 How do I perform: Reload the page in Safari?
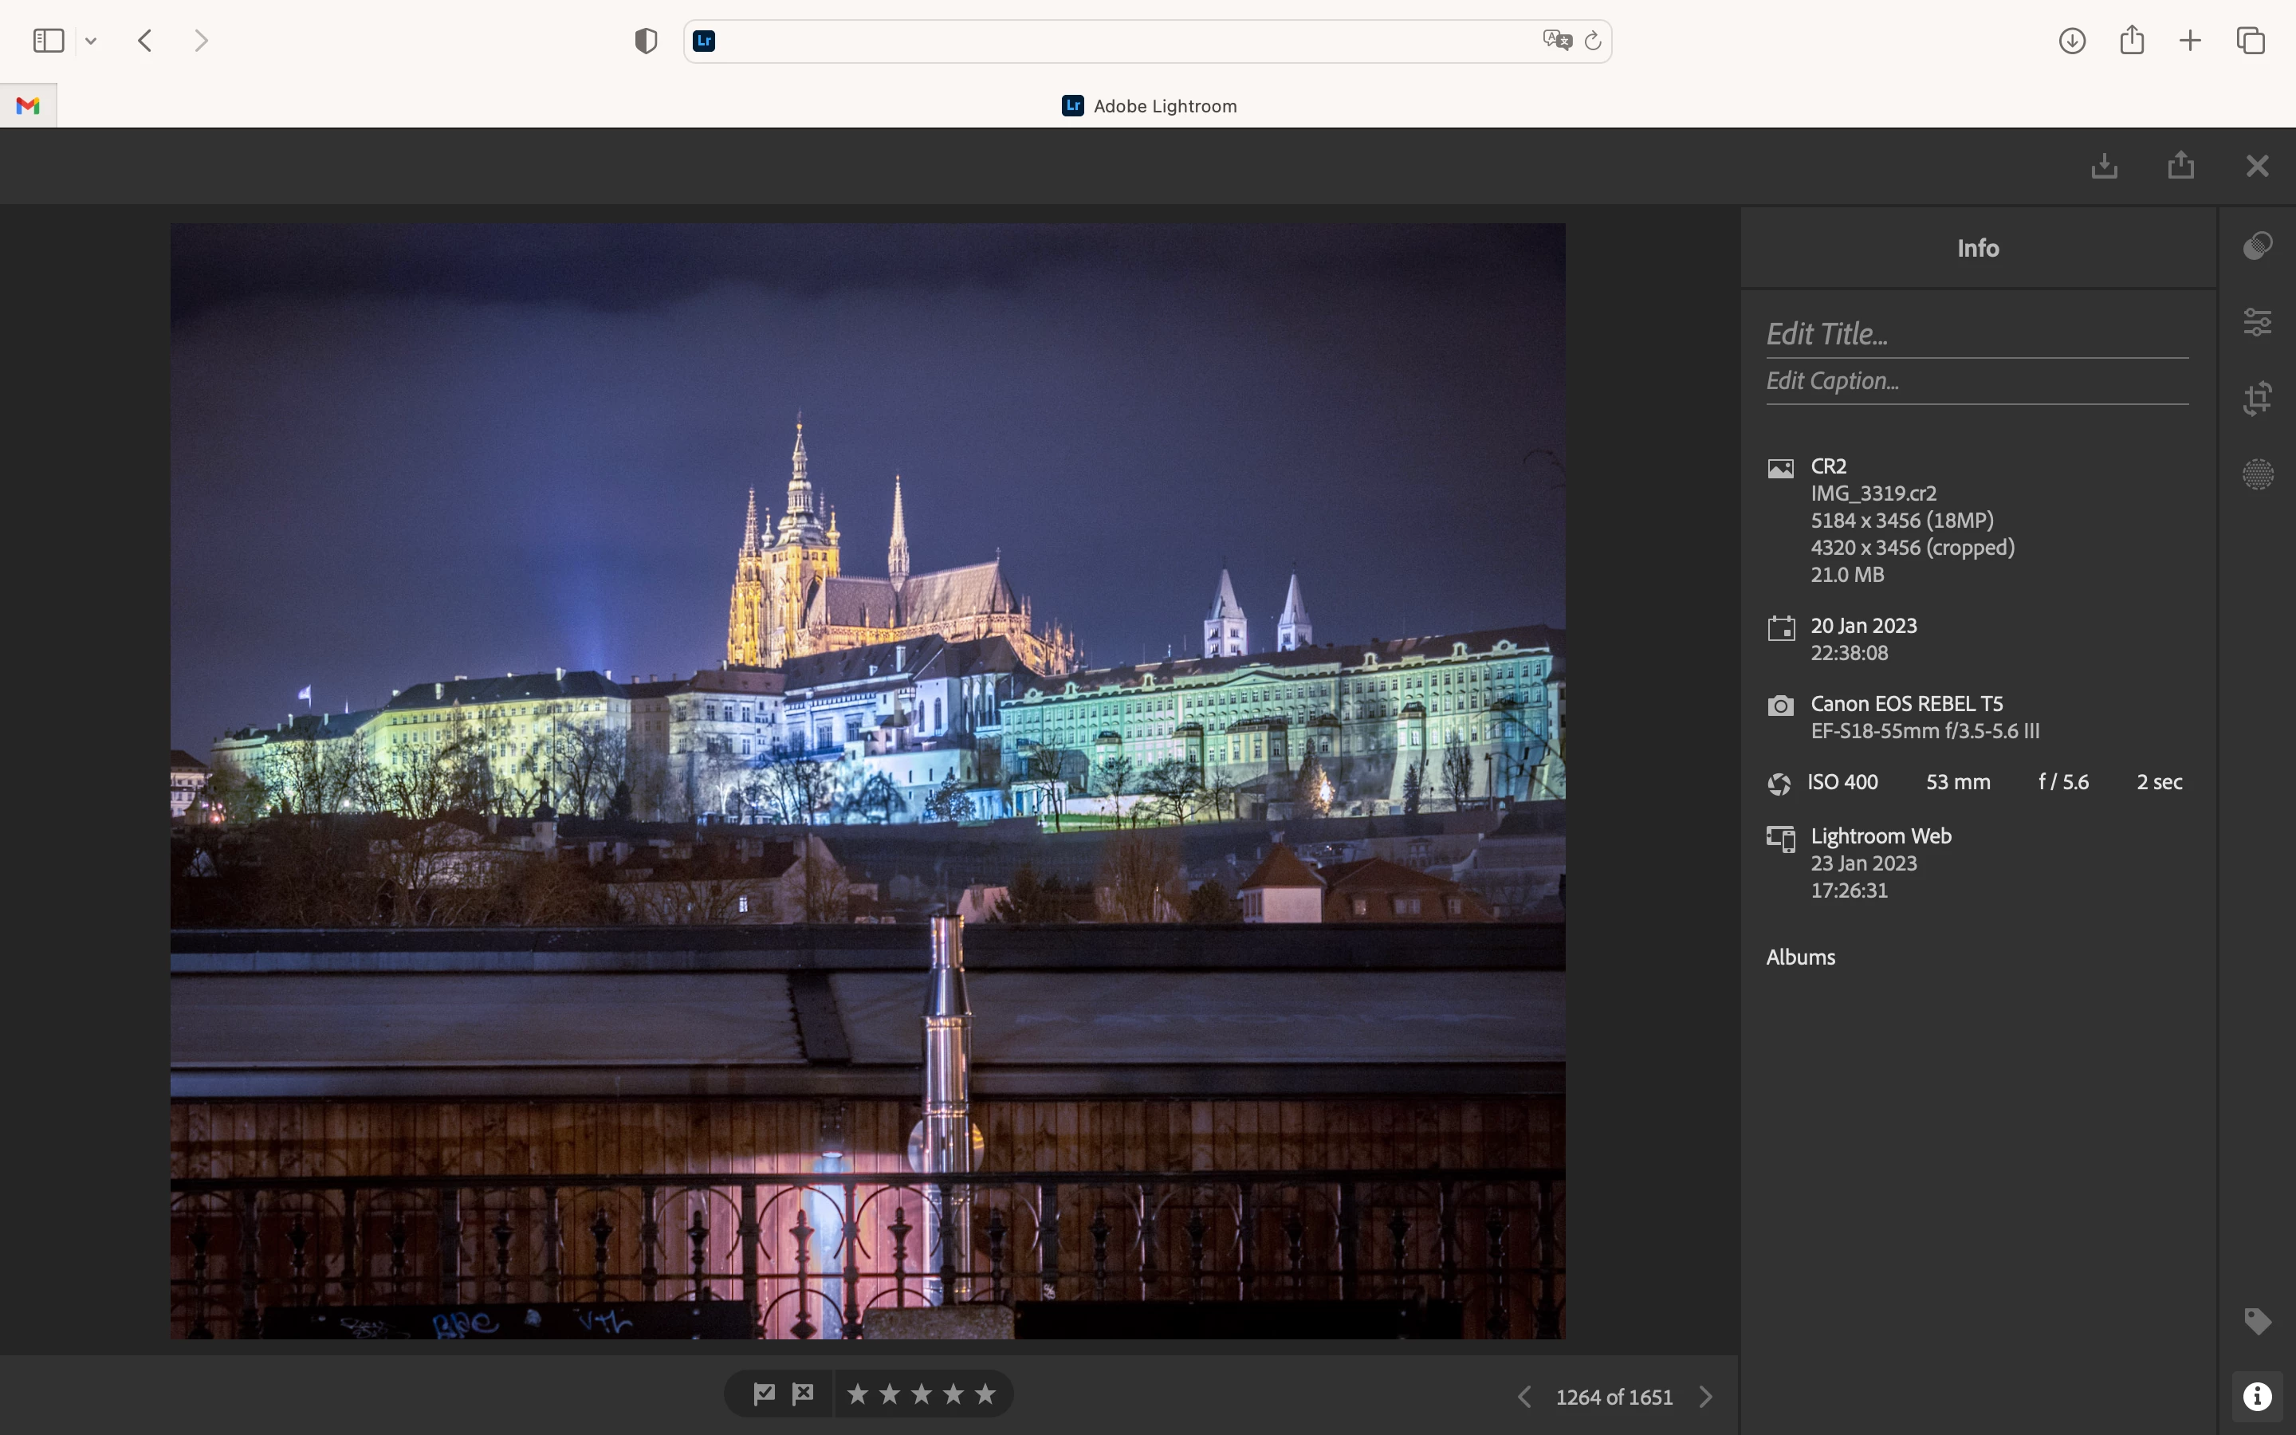[1593, 41]
